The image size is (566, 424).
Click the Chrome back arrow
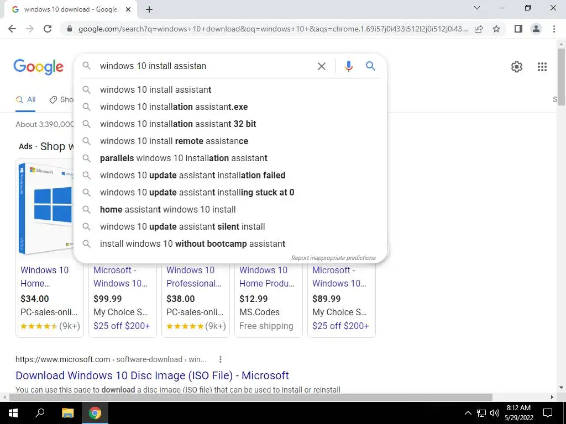12,29
